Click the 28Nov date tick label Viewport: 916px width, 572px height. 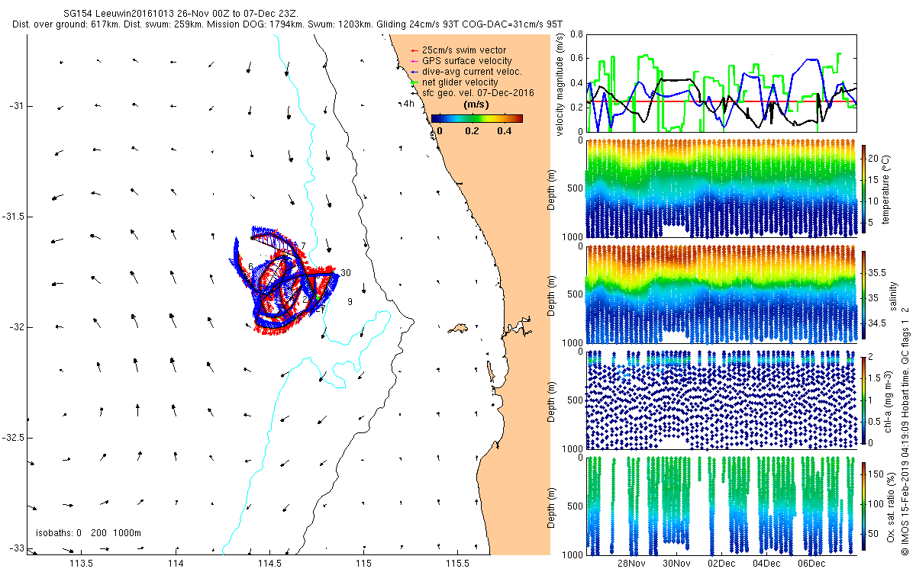click(631, 564)
